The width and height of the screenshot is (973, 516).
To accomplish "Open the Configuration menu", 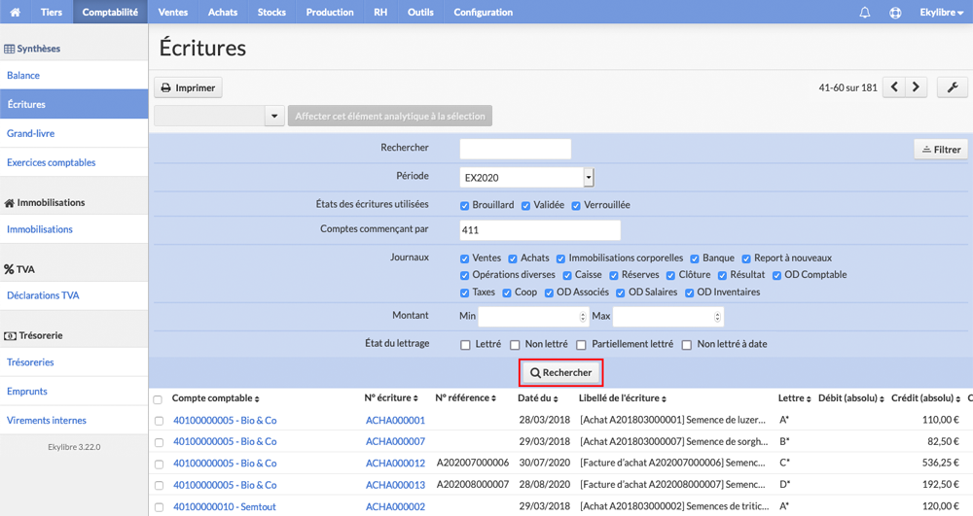I will click(483, 12).
